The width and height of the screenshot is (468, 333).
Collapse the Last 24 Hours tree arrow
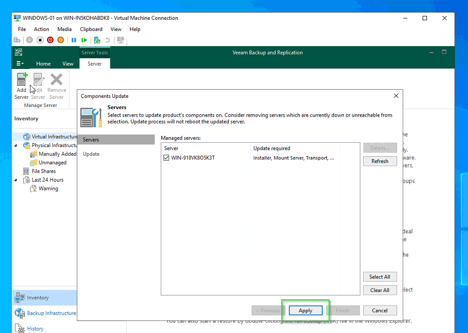click(x=16, y=180)
